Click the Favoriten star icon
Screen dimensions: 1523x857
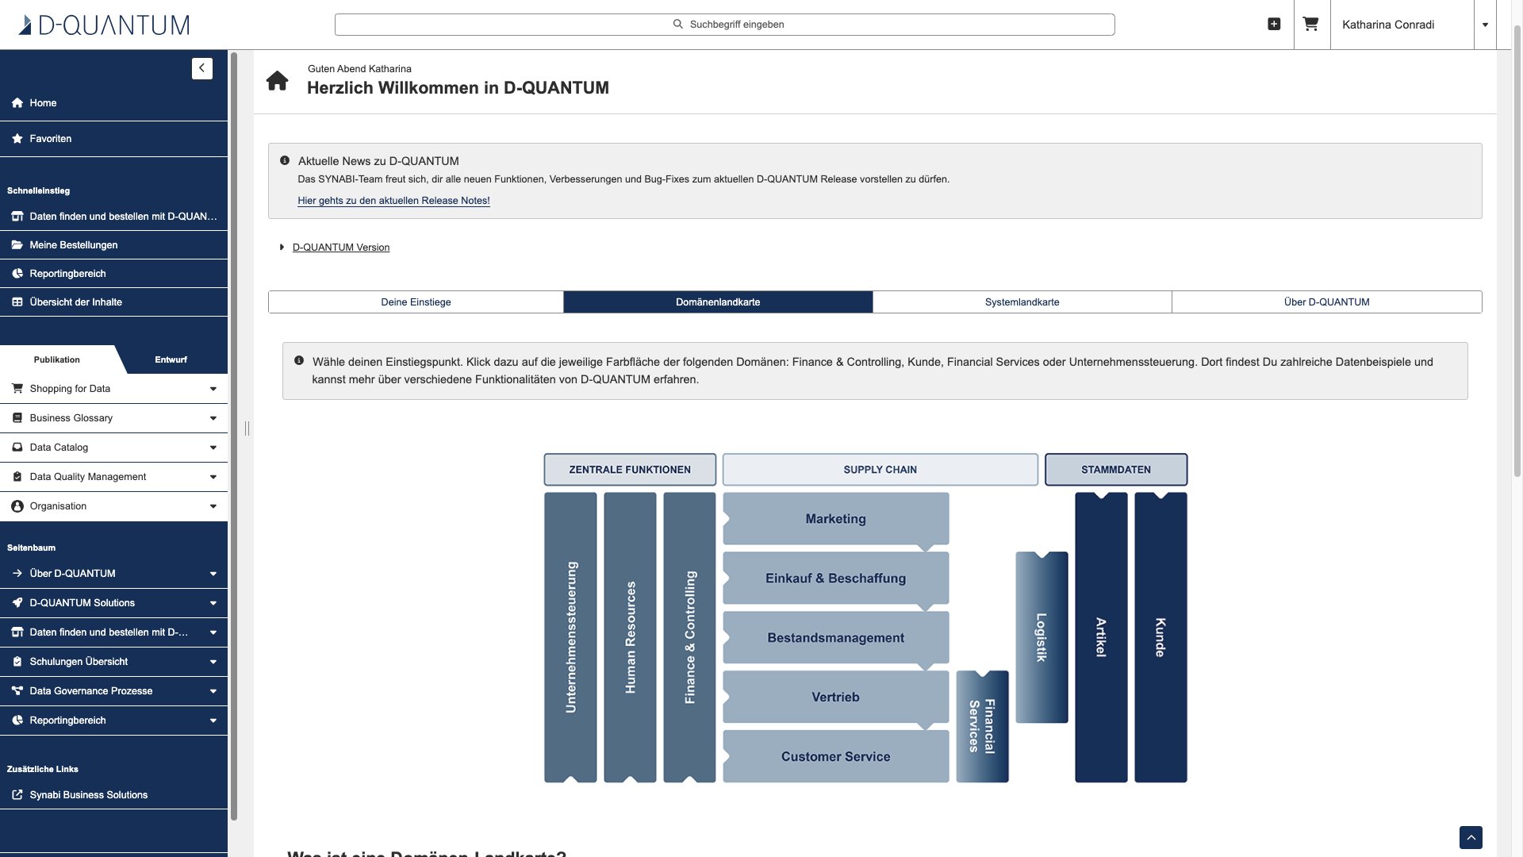(17, 139)
